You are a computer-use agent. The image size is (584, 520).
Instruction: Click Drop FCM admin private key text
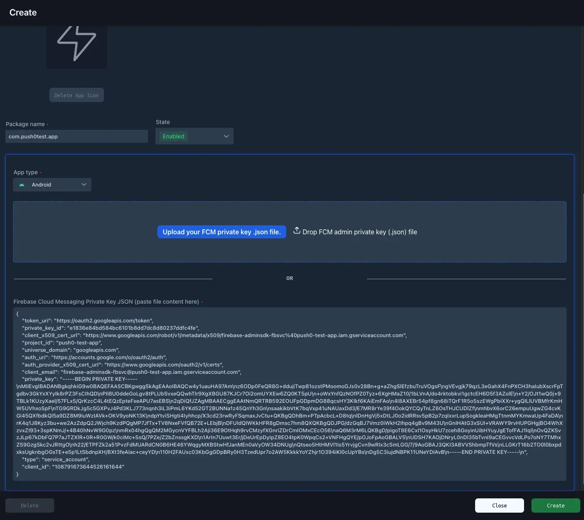(x=360, y=232)
